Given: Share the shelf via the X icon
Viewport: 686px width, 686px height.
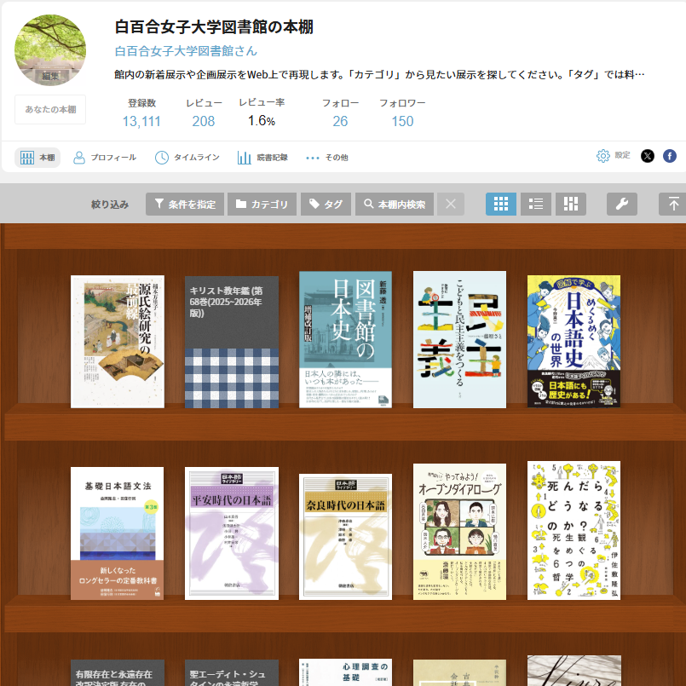Looking at the screenshot, I should click(648, 155).
